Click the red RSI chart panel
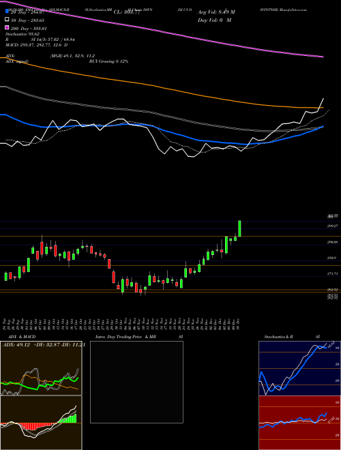341x450 pixels. point(299,423)
